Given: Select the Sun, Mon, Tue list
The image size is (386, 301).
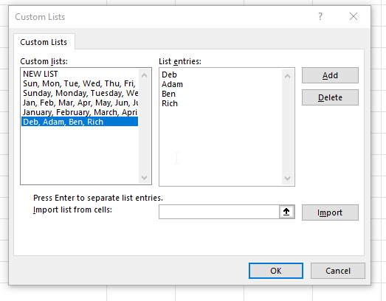Looking at the screenshot, I should pyautogui.click(x=80, y=83).
